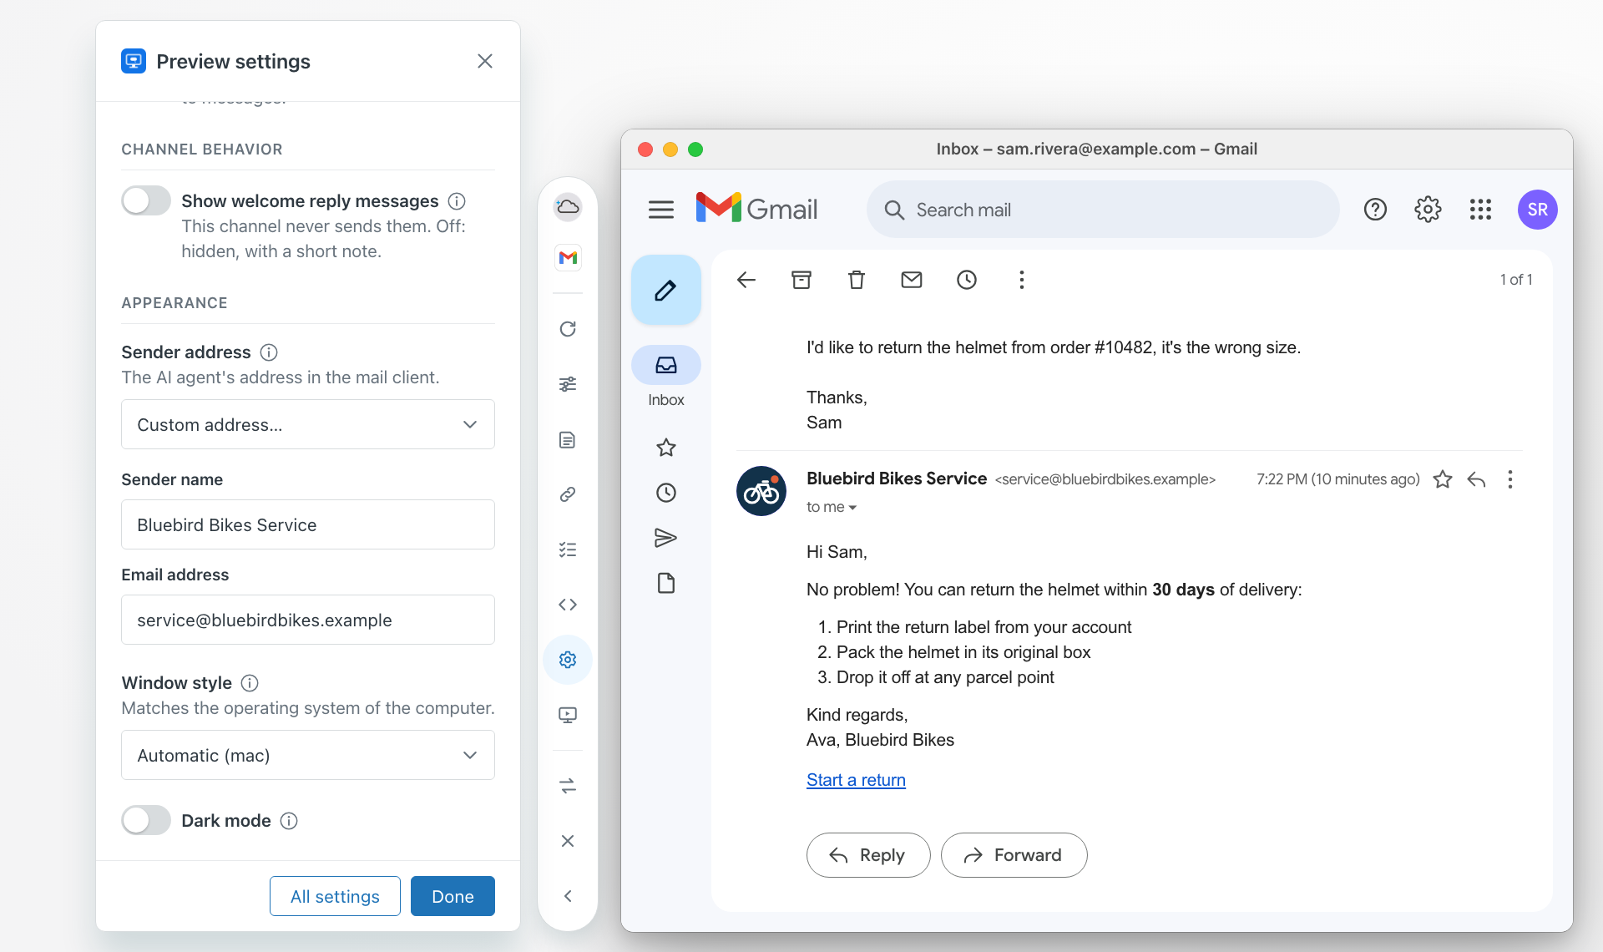Image resolution: width=1603 pixels, height=952 pixels.
Task: Click the Search mail field
Action: point(1103,210)
